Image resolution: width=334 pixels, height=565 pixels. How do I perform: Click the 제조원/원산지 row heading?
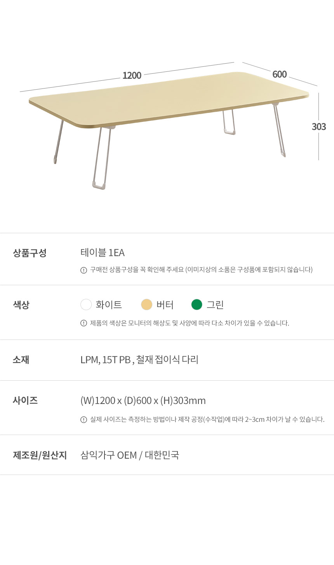tap(40, 455)
